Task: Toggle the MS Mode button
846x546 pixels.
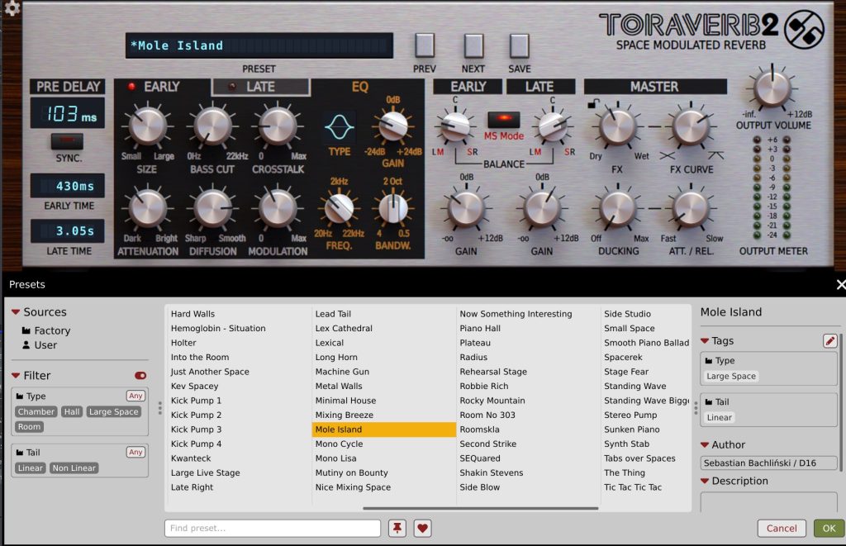Action: (x=503, y=120)
